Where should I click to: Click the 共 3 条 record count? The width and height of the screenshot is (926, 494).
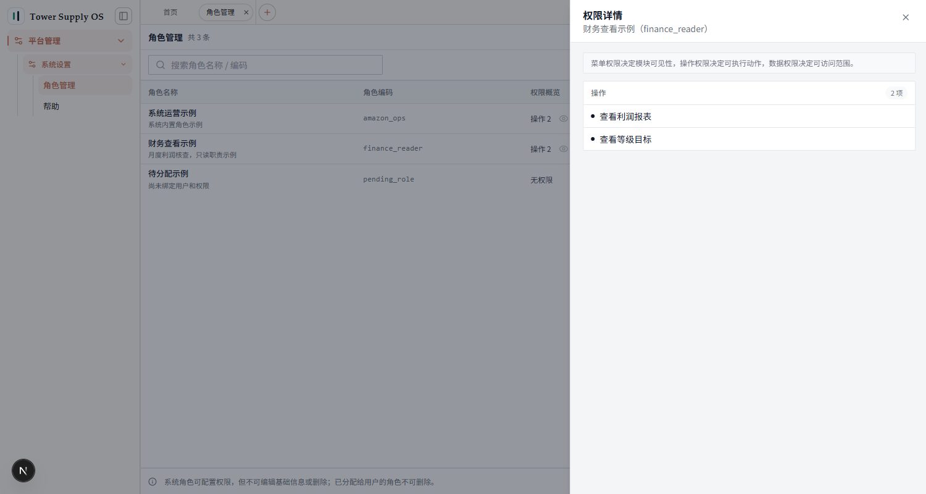199,38
